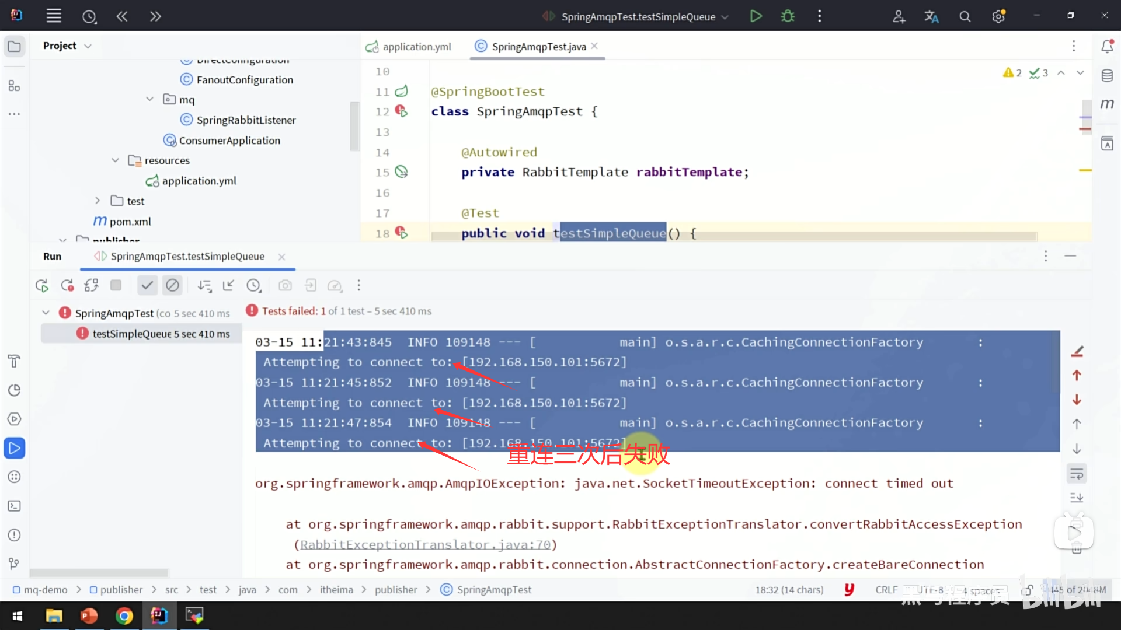This screenshot has height=630, width=1121.
Task: Open RabbitExceptionTranslator.java:70 stack trace link
Action: [x=425, y=544]
